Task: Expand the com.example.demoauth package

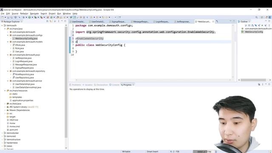Action: [x=8, y=32]
